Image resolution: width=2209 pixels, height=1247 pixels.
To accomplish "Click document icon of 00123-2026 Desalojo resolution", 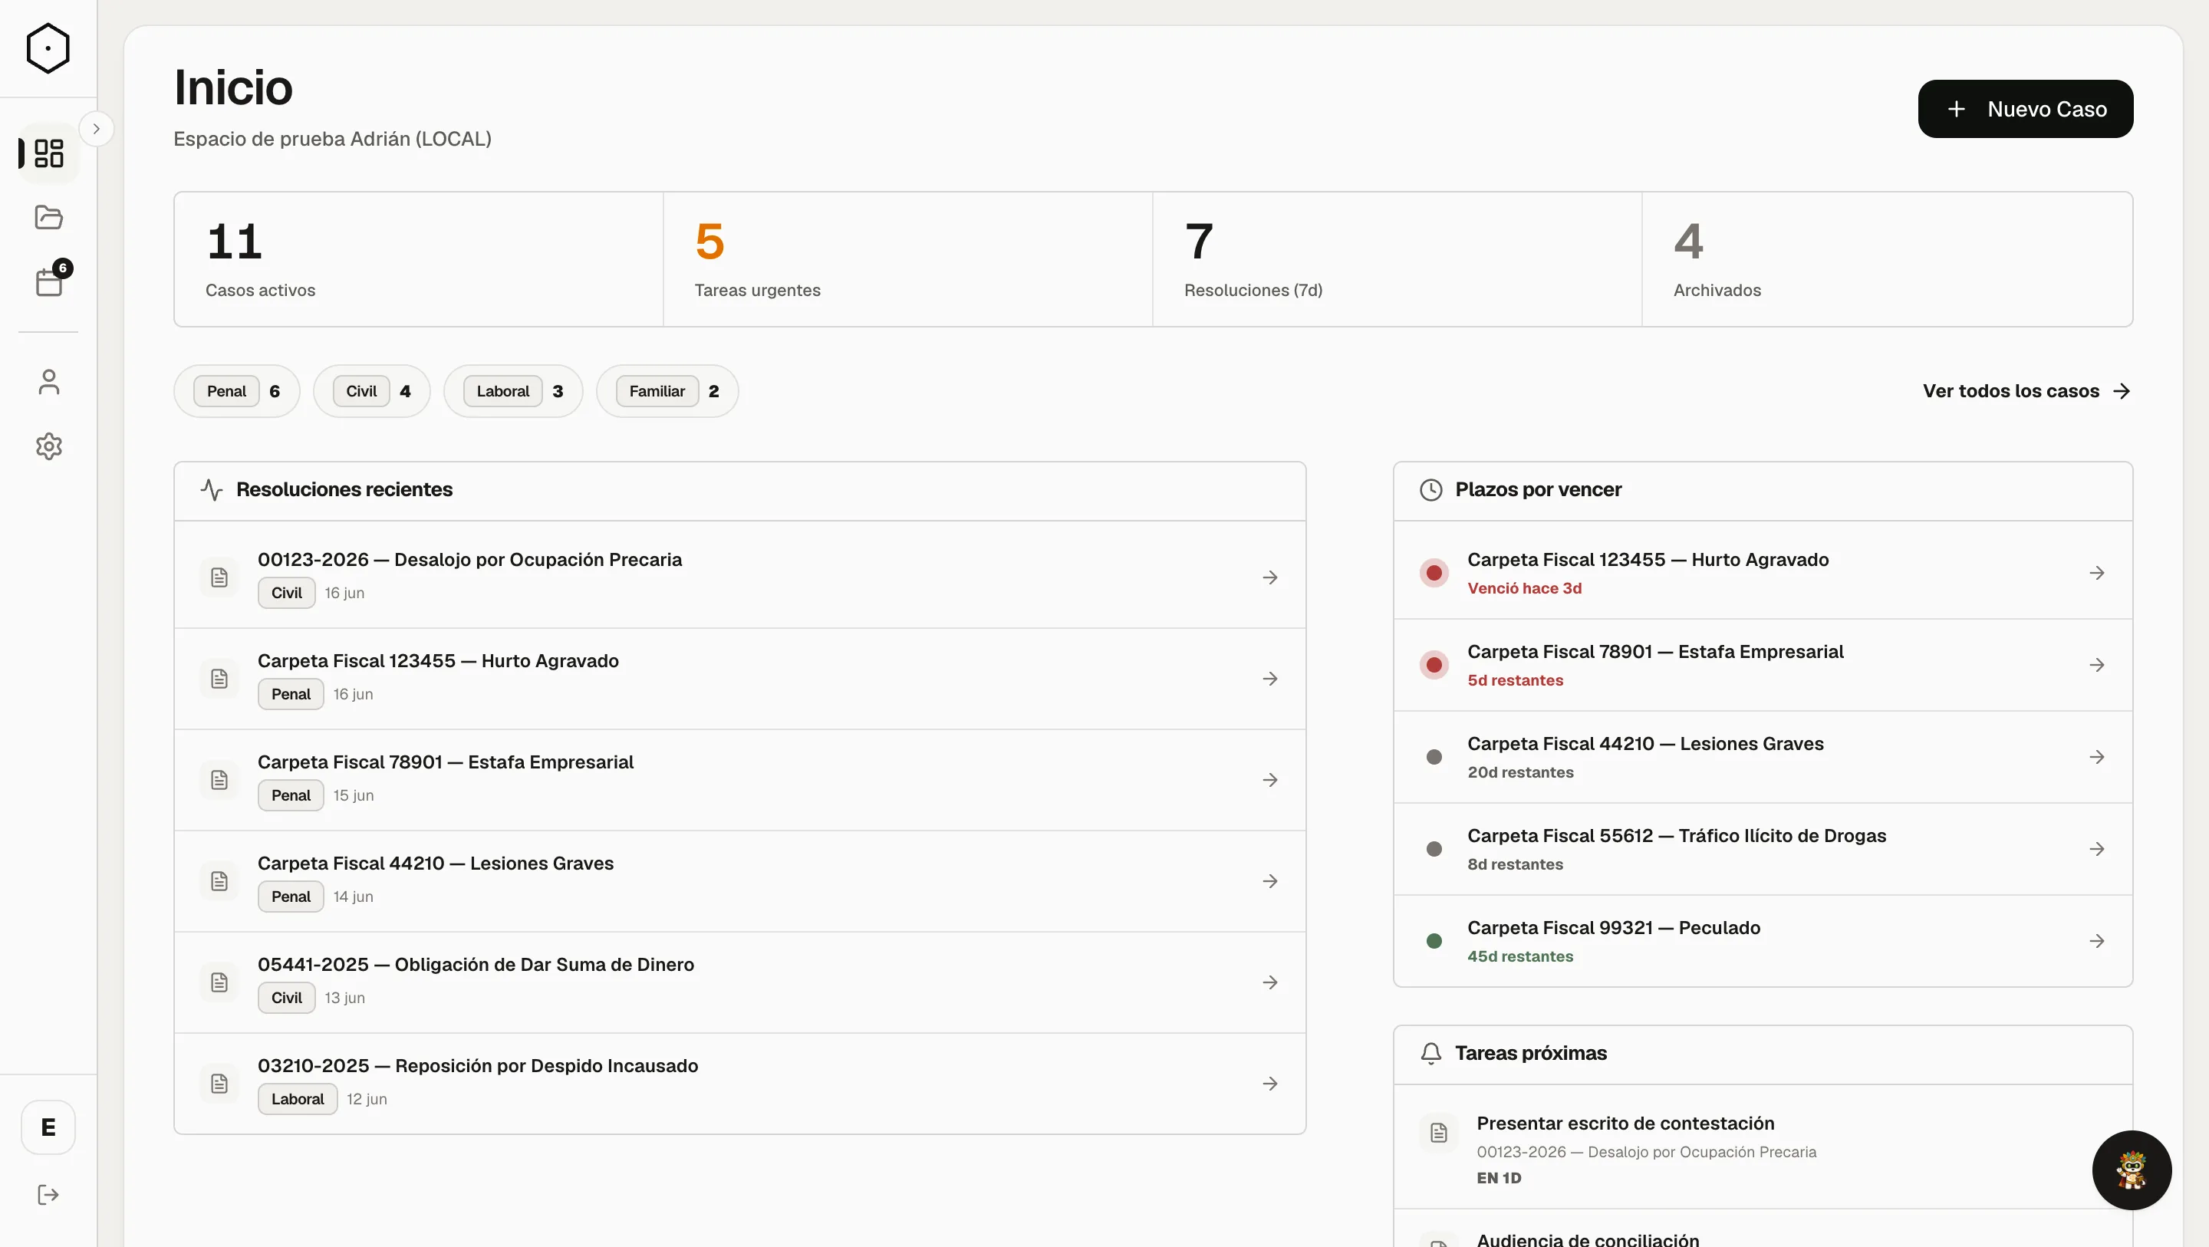I will point(219,577).
